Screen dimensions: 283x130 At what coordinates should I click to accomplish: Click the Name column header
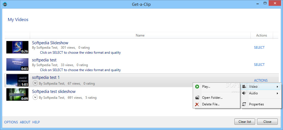coord(140,35)
